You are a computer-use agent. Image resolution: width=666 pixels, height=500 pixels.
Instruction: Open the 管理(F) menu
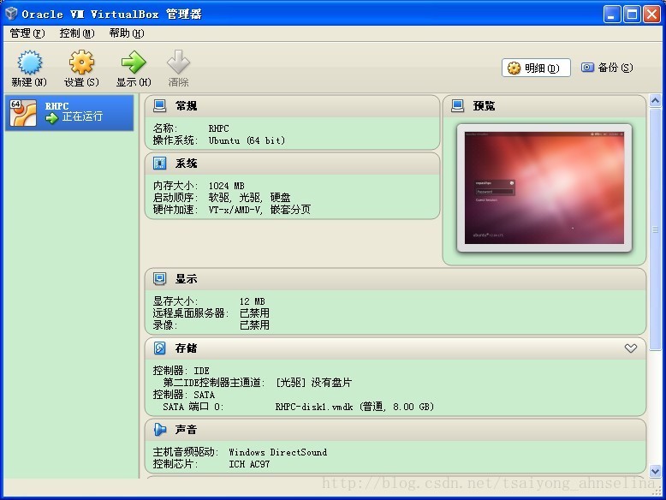(27, 33)
